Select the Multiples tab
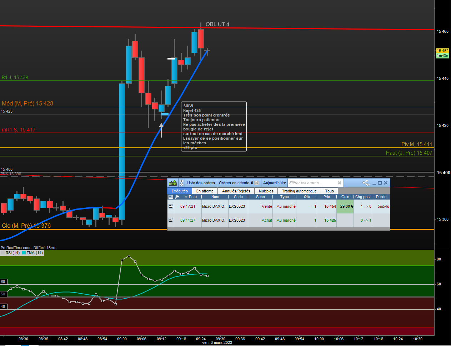451x346 pixels. point(266,191)
